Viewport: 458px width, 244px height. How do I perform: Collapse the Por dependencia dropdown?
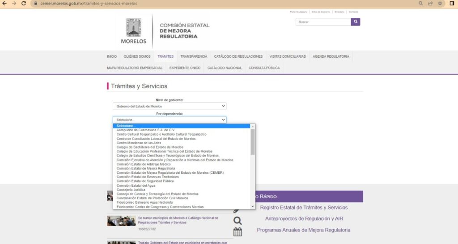pos(170,120)
